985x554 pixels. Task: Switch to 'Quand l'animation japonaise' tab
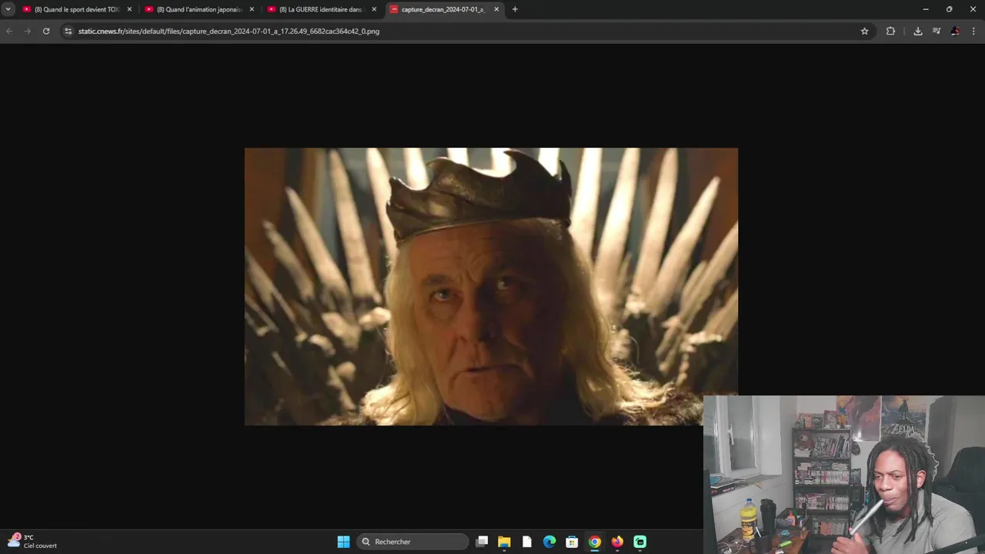[199, 9]
